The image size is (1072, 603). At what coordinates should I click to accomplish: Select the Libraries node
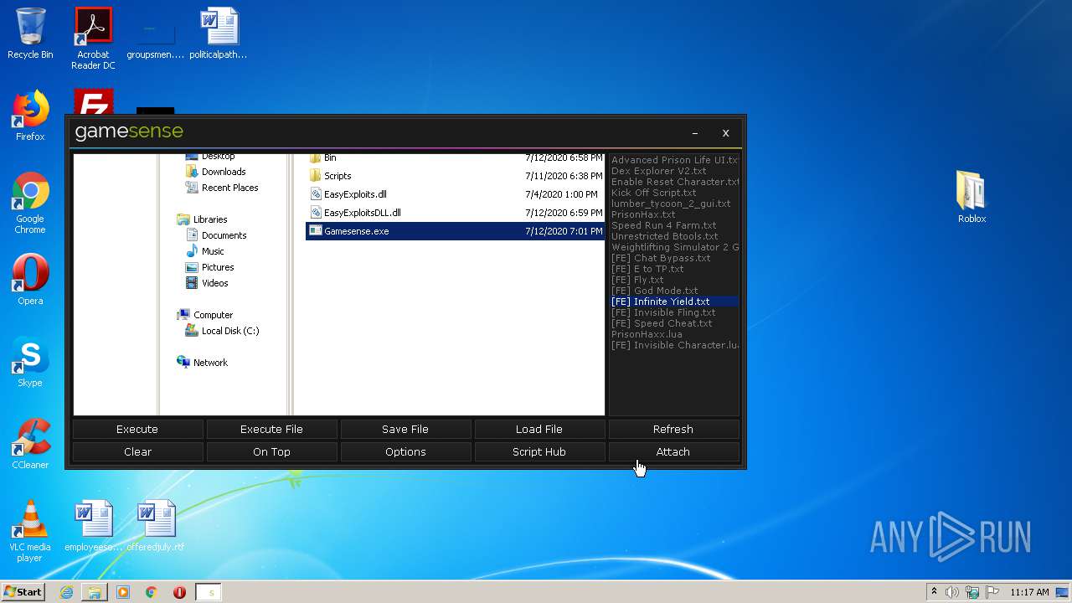[202, 219]
